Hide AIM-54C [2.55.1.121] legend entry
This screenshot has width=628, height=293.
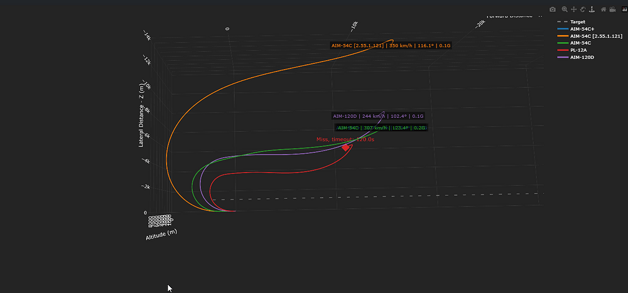589,36
